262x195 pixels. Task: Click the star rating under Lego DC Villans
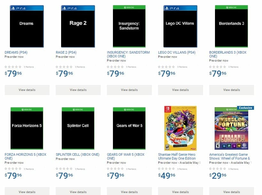pyautogui.click(x=166, y=67)
